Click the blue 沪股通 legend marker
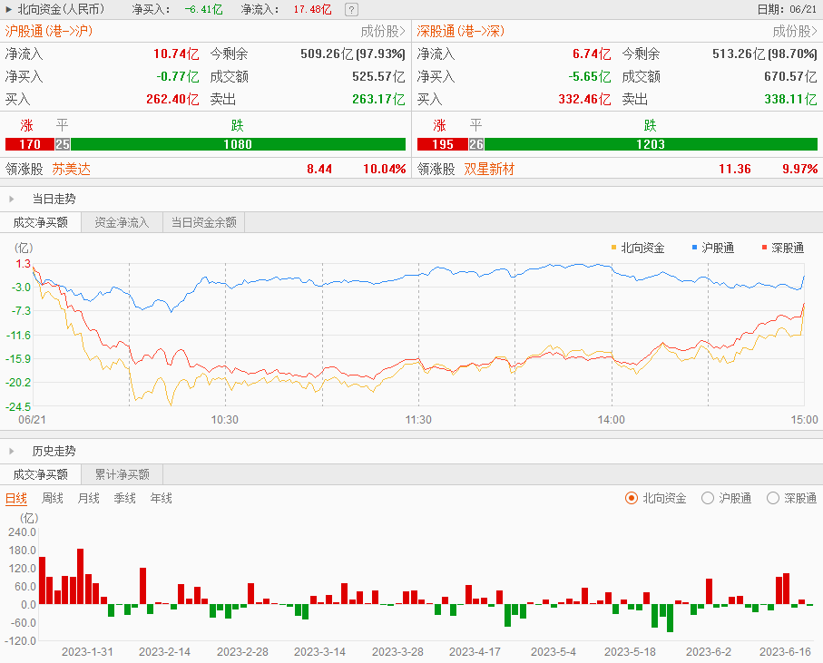This screenshot has height=663, width=823. coord(694,247)
